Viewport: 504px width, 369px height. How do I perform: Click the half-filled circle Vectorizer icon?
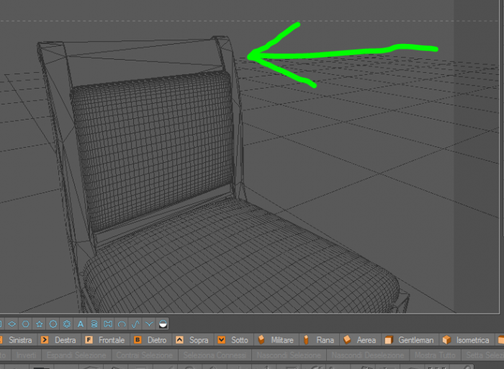[x=163, y=324]
